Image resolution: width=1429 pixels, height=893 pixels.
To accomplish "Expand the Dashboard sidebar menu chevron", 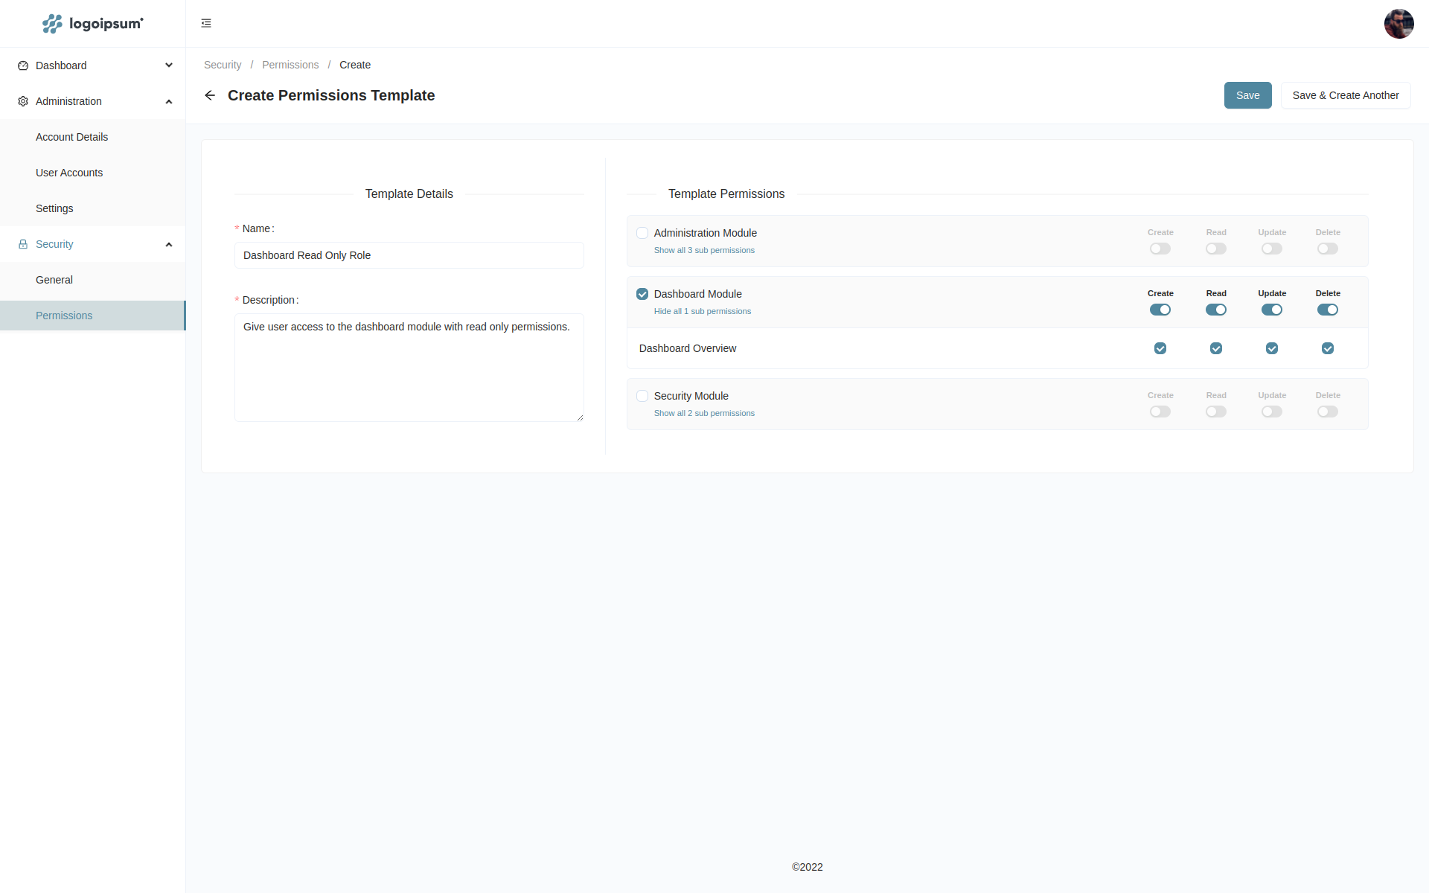I will [169, 65].
